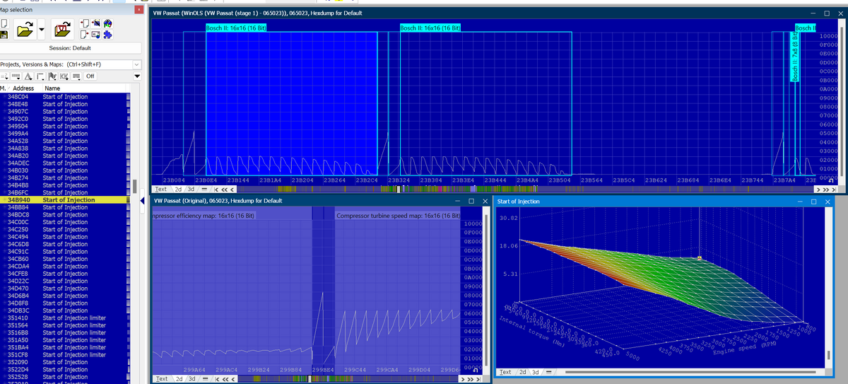Click fast-forward arrows in stage 1 hexdump
848x384 pixels.
pyautogui.click(x=826, y=190)
